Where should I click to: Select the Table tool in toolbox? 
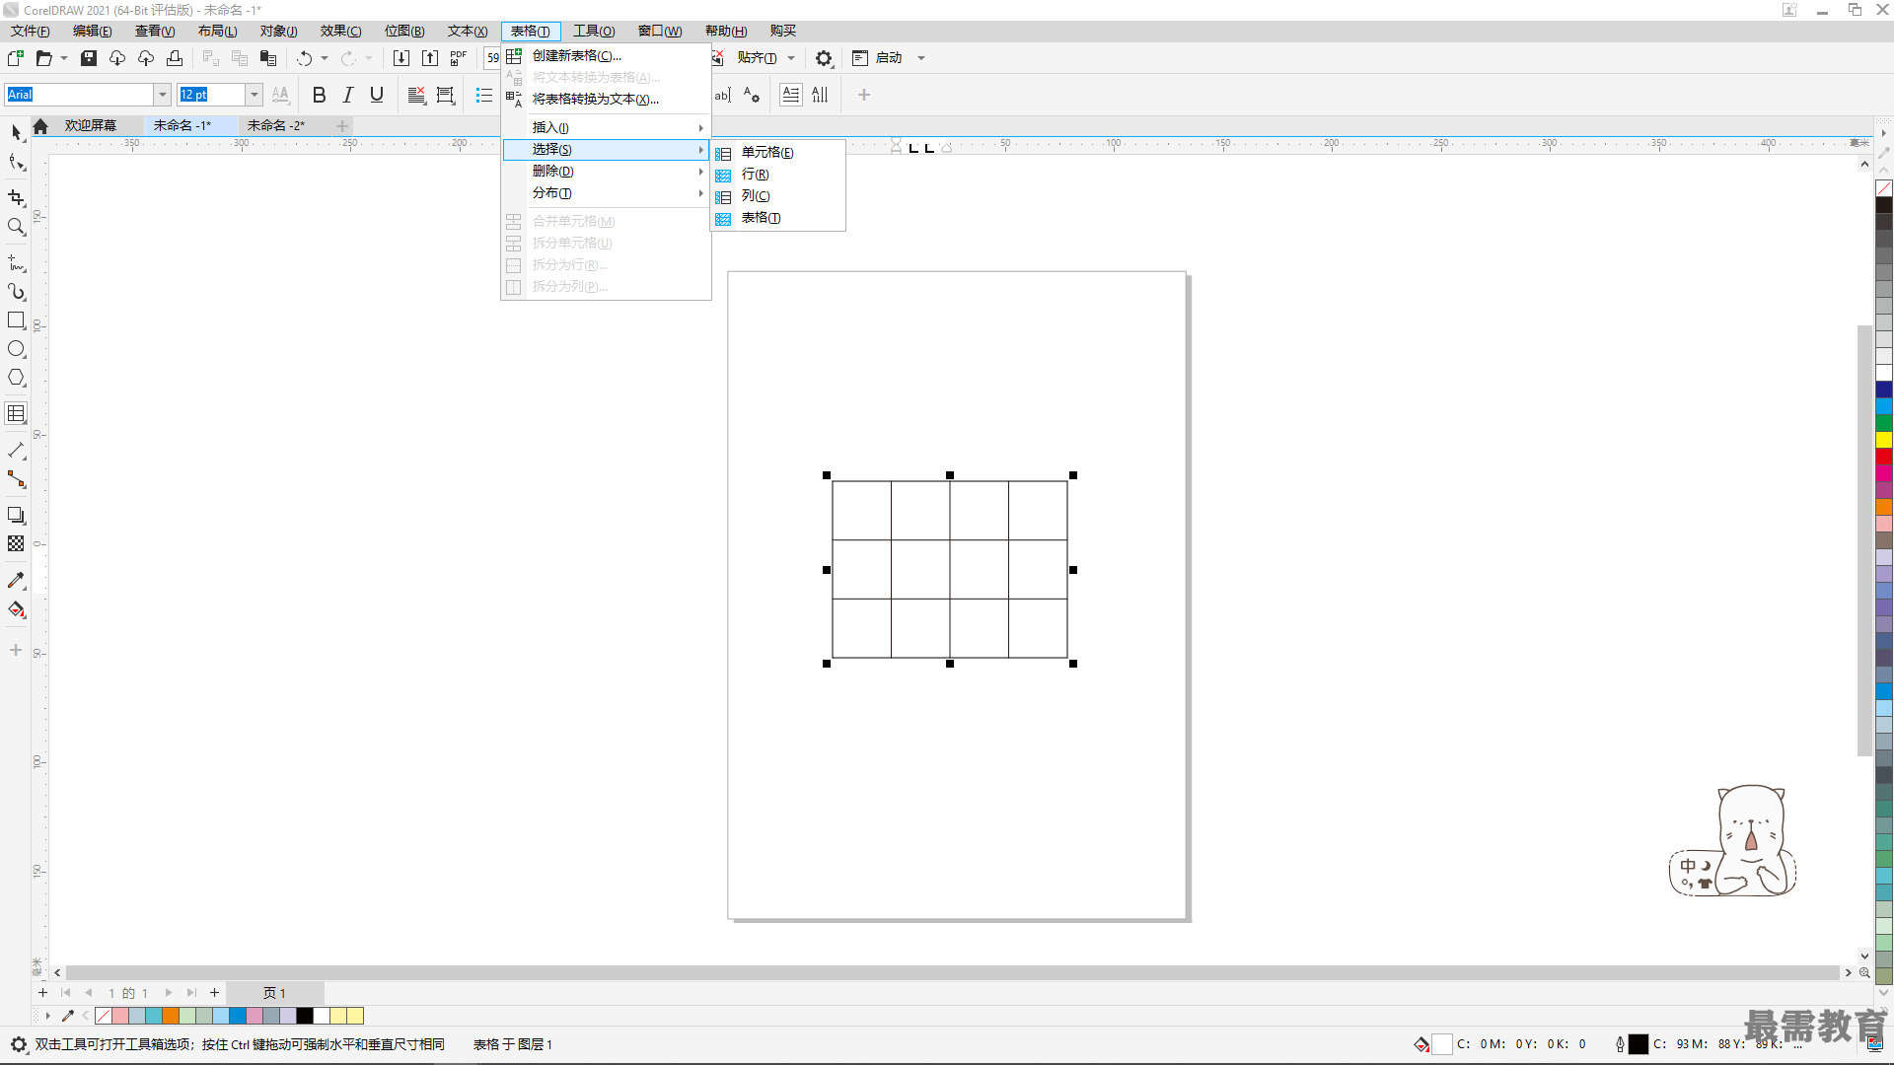[16, 414]
